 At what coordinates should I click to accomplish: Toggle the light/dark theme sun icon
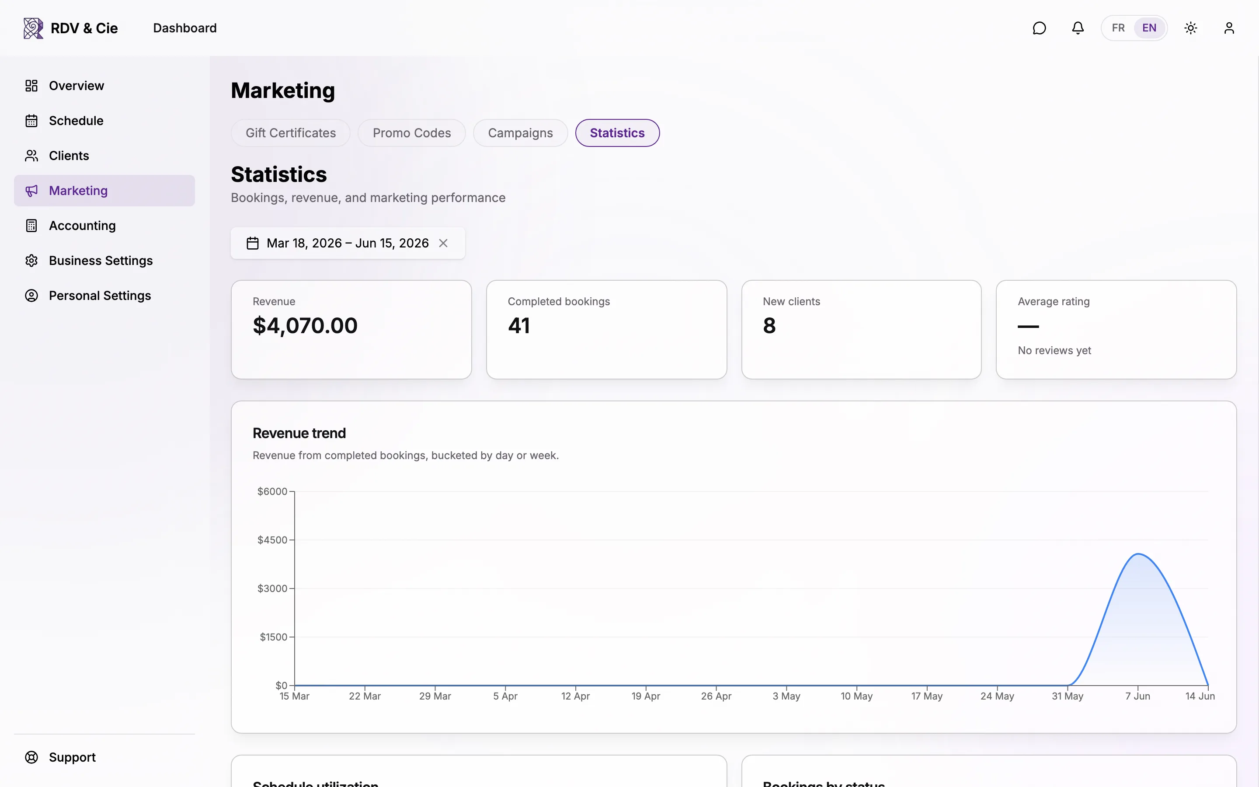coord(1190,28)
